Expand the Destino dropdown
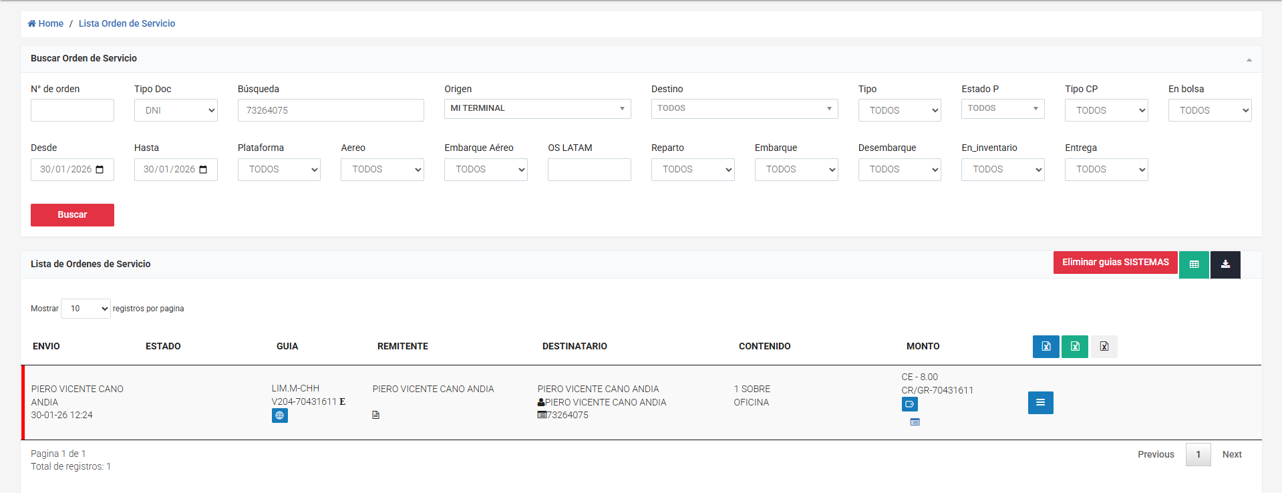Viewport: 1282px width, 493px height. [x=744, y=108]
